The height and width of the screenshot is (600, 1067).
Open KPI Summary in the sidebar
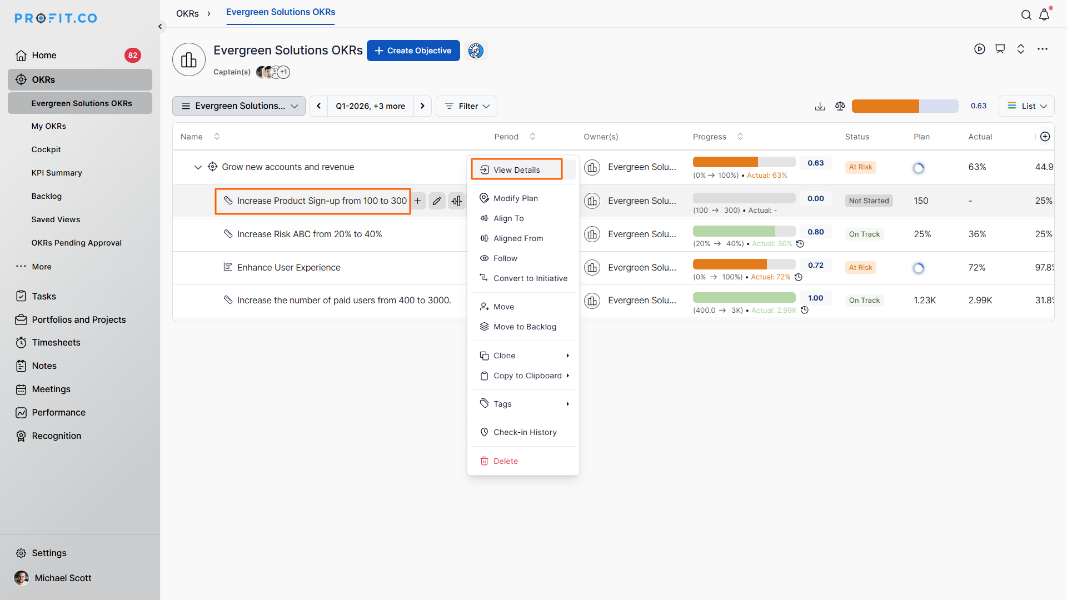pos(57,173)
